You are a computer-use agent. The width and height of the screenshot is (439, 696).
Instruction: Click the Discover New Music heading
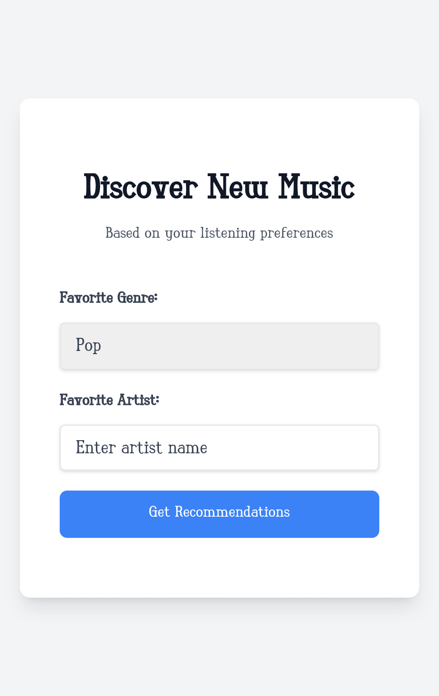[x=219, y=187]
